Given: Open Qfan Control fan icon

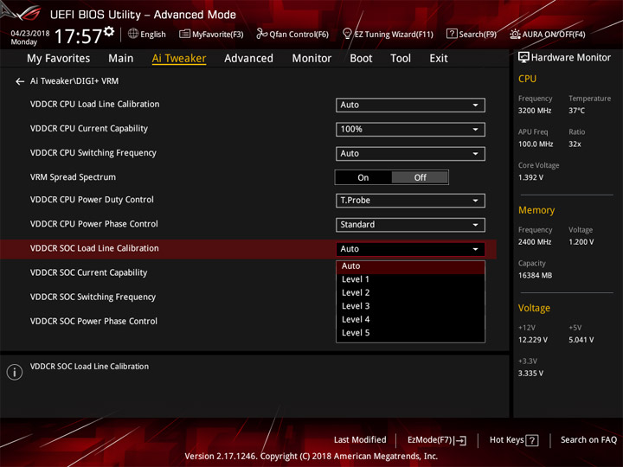Looking at the screenshot, I should pyautogui.click(x=261, y=34).
